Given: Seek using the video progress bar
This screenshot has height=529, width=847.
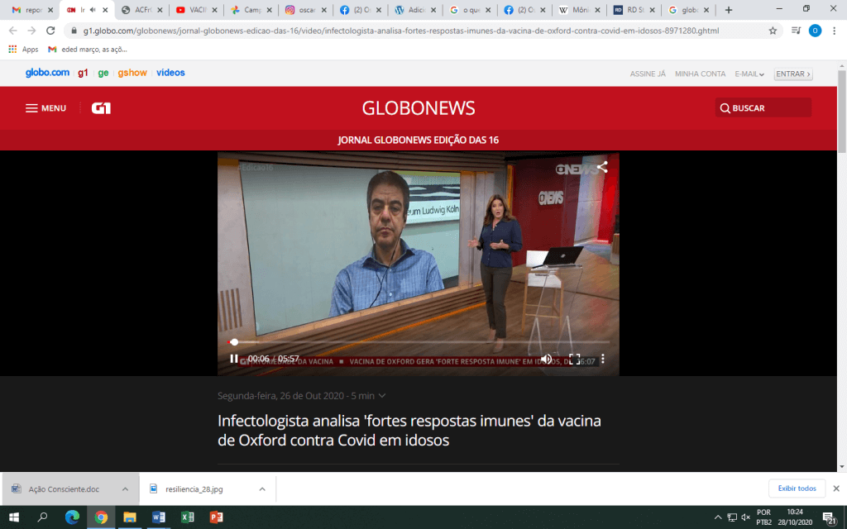Looking at the screenshot, I should (x=419, y=341).
